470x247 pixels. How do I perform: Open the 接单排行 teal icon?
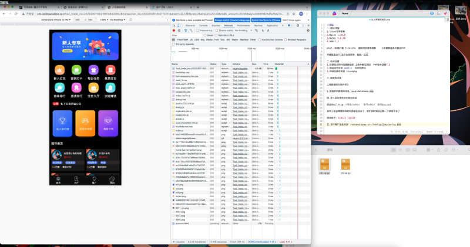pyautogui.click(x=59, y=88)
